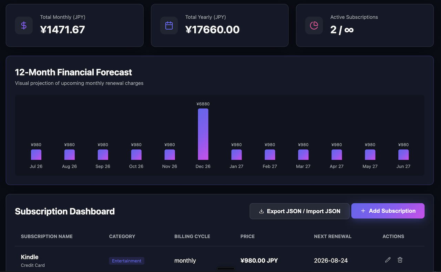
Task: Click the pencil edit icon for Kindle
Action: click(x=388, y=260)
